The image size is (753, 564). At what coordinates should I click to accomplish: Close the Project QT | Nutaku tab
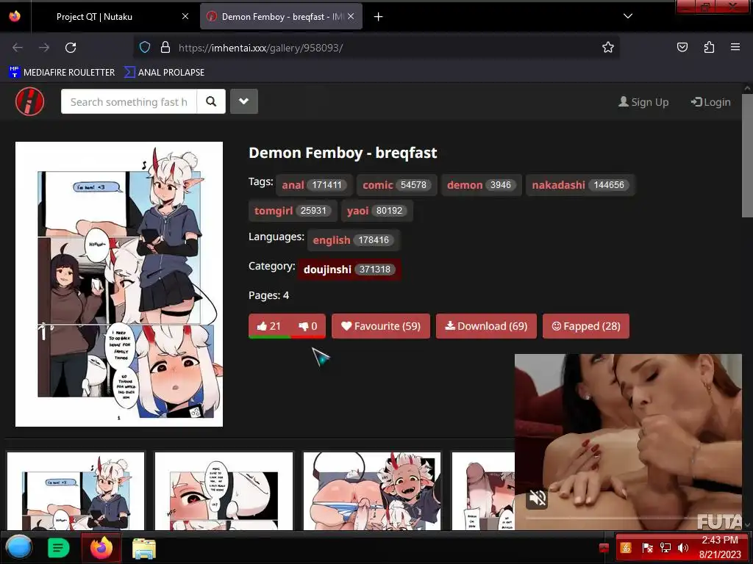coord(185,16)
